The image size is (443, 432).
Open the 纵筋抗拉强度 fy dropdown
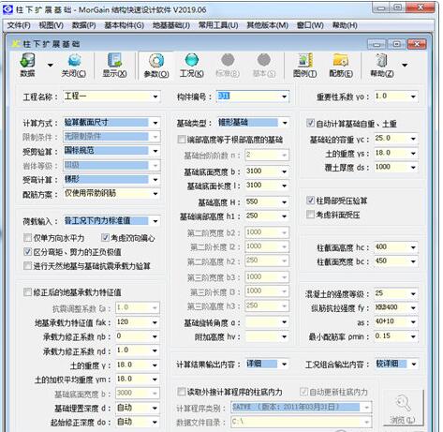point(413,307)
